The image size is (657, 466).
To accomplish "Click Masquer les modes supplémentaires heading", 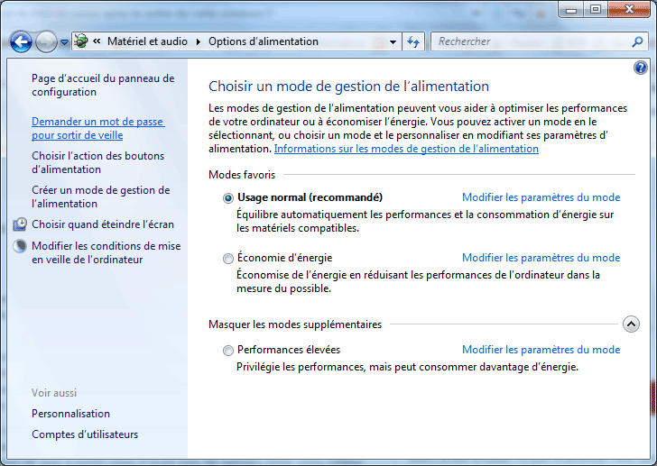I will click(295, 324).
